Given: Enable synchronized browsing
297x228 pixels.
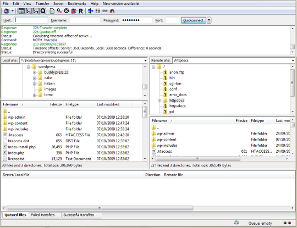Looking at the screenshot, I should click(x=105, y=11).
